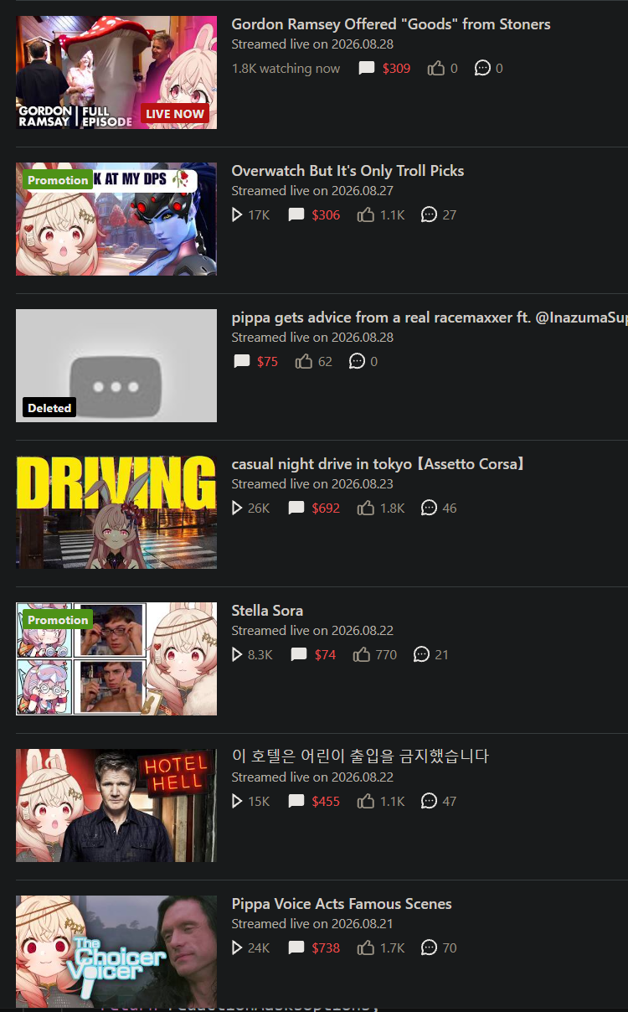Viewport: 628px width, 1012px height.
Task: Click the Hotel Hell thumbnail
Action: coord(116,805)
